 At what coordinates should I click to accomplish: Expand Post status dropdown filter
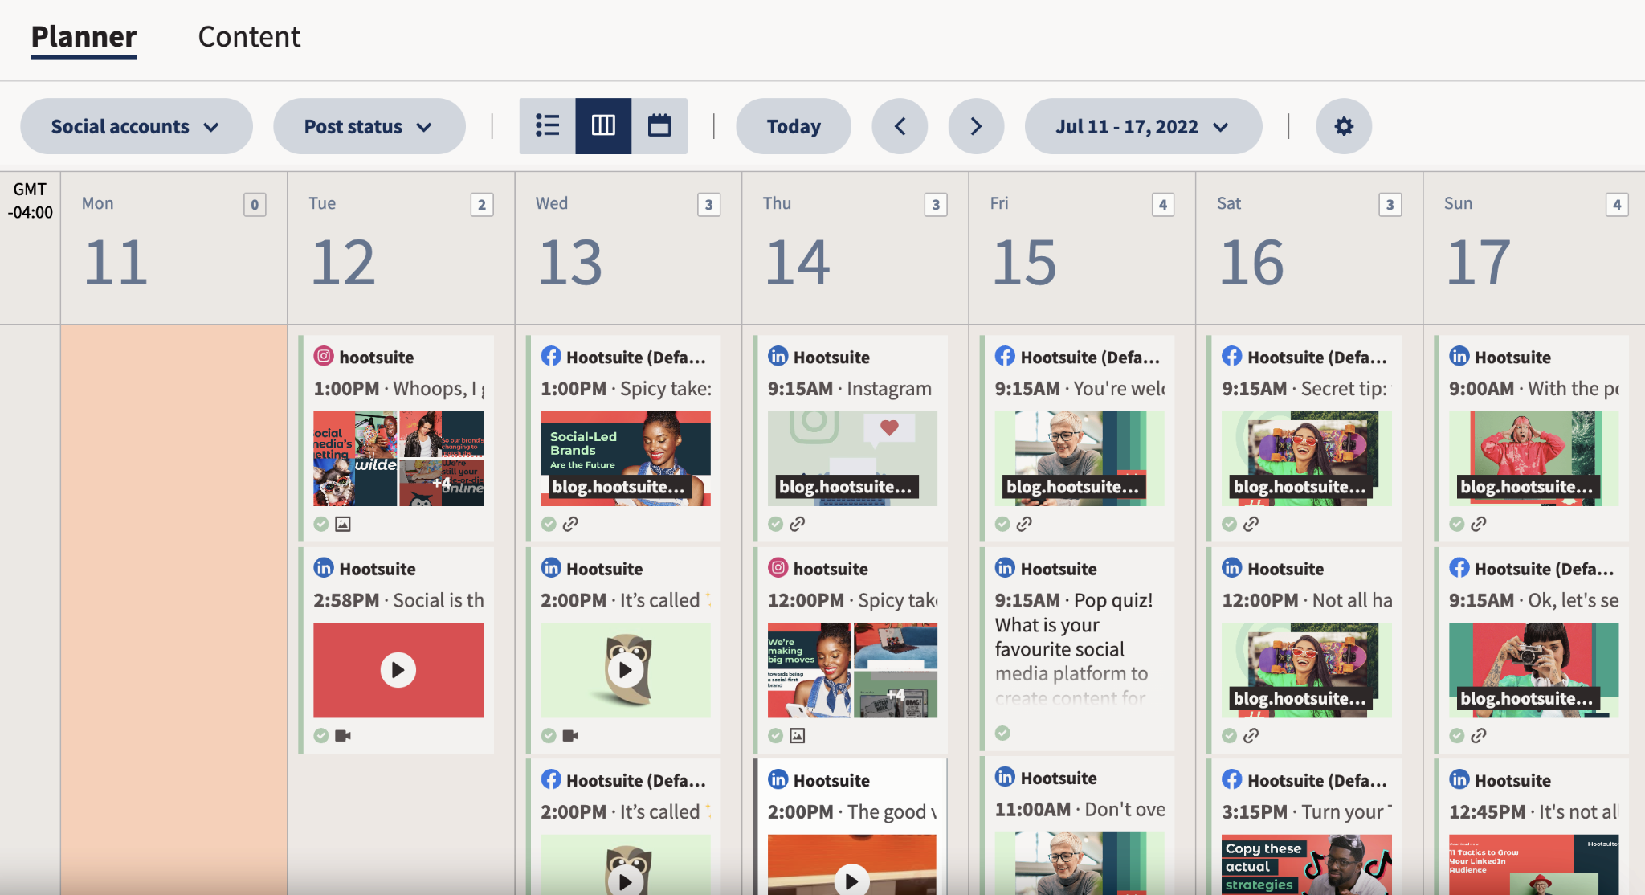(x=368, y=125)
